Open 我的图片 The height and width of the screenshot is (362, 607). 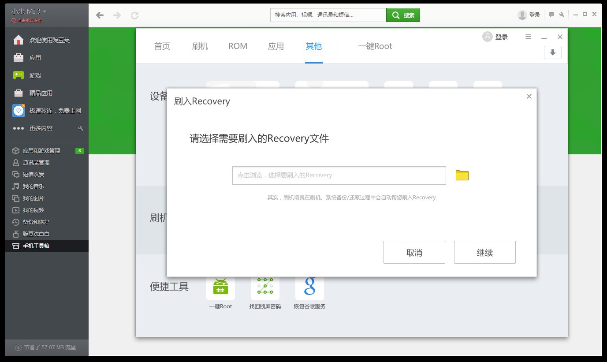[x=47, y=198]
